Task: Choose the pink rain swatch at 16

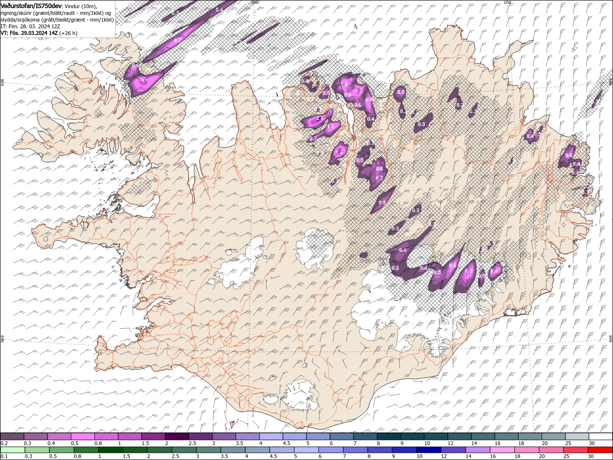Action: click(502, 450)
